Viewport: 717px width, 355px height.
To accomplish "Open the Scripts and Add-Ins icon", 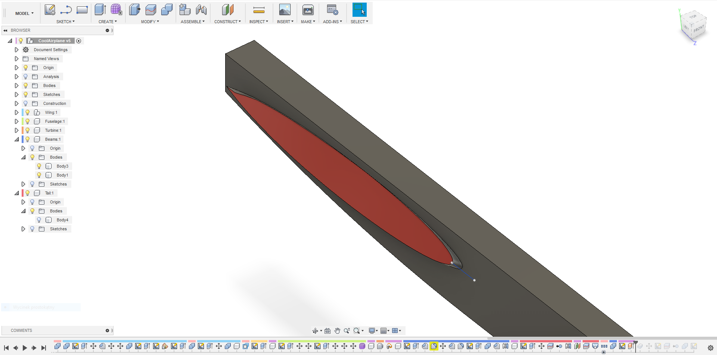I will point(332,10).
